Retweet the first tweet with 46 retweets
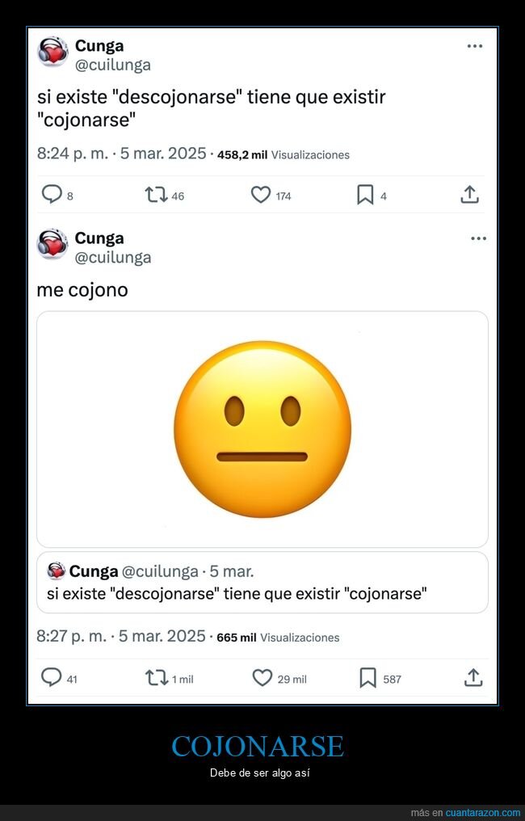525x821 pixels. [x=154, y=195]
